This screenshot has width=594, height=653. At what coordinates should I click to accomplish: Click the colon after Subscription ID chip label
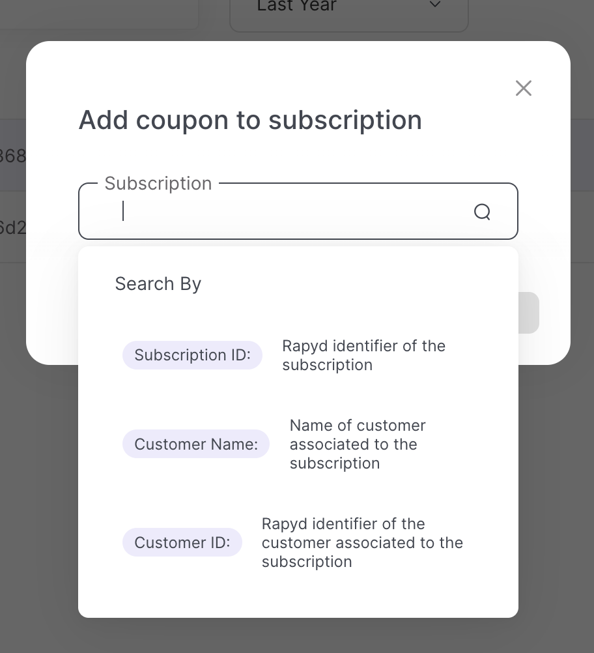click(249, 355)
